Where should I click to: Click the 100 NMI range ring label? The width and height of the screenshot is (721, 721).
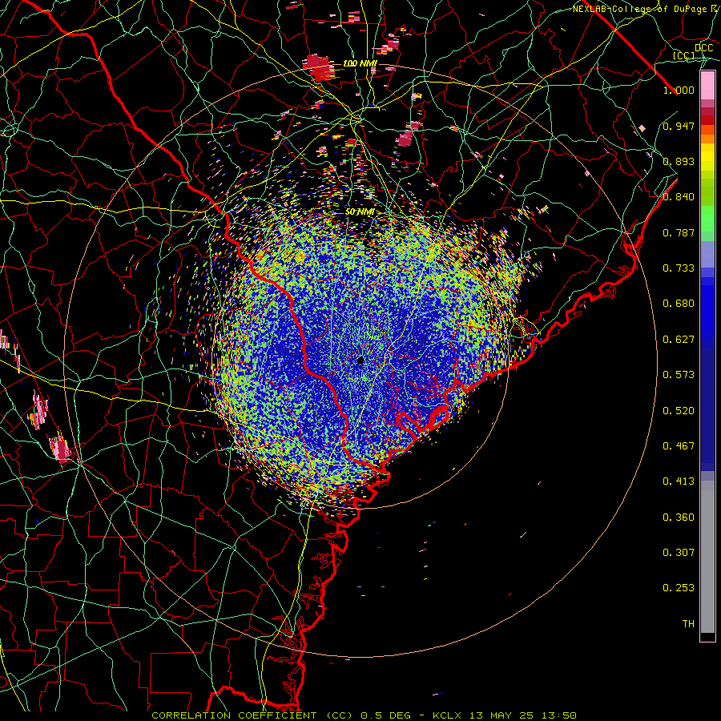[x=360, y=63]
